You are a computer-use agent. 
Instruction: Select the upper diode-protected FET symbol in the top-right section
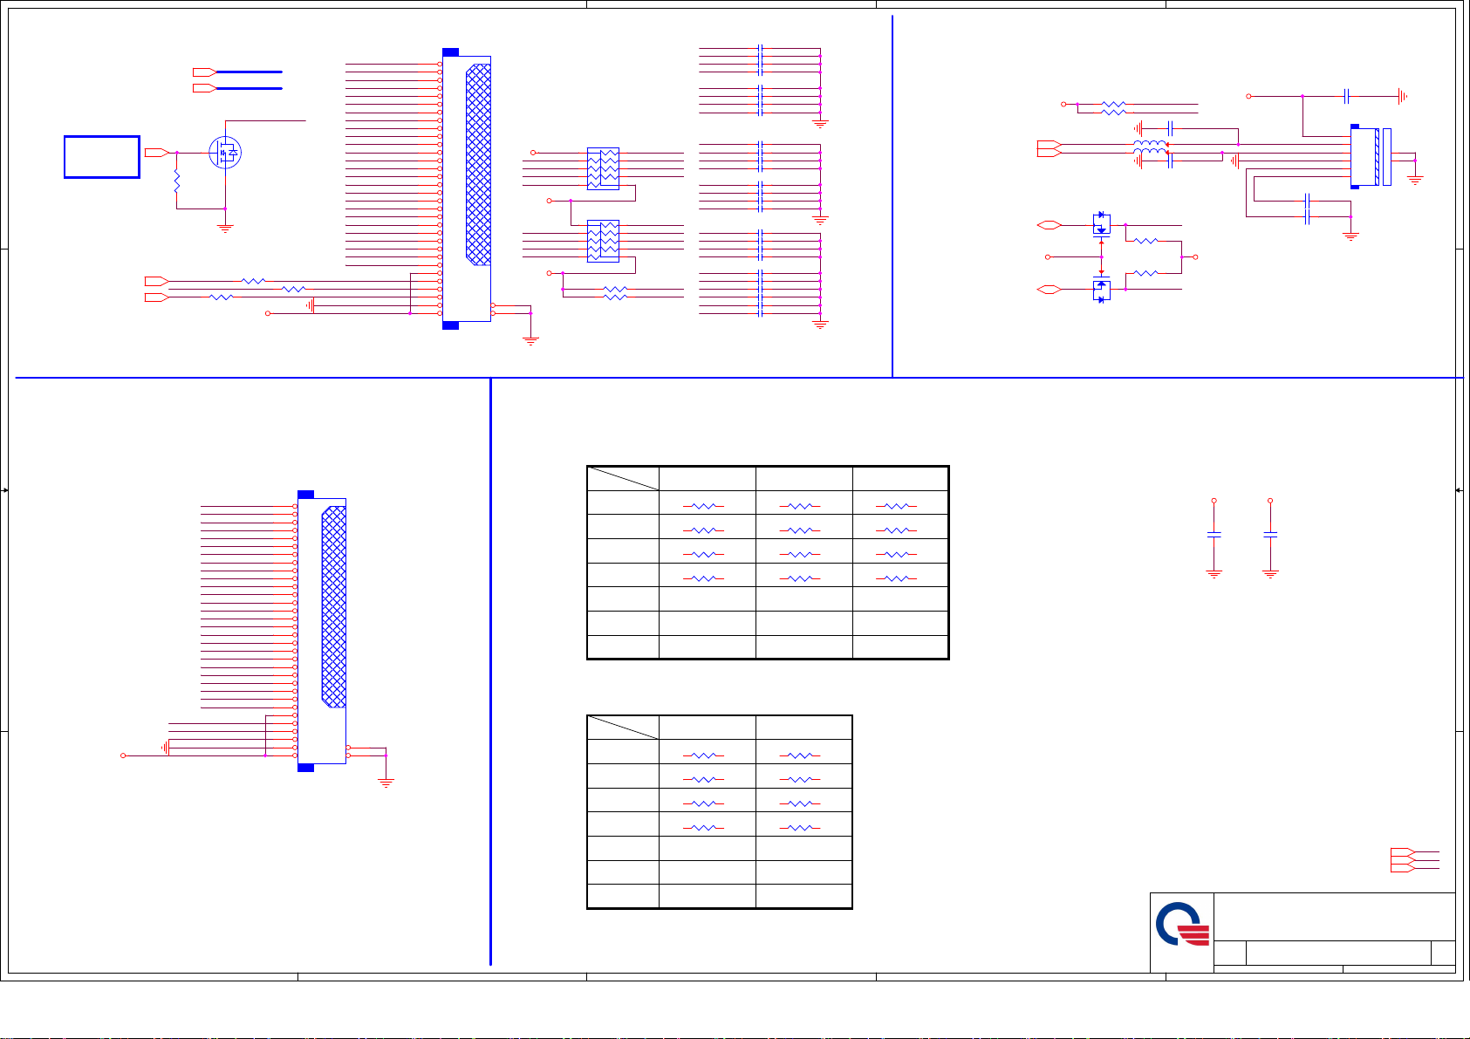point(1102,223)
